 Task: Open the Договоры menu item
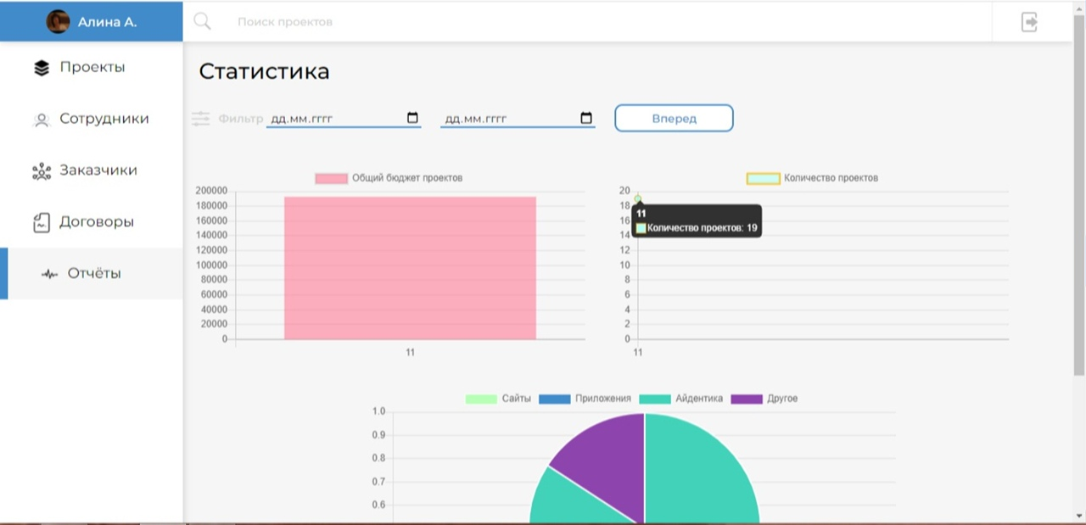click(x=92, y=222)
